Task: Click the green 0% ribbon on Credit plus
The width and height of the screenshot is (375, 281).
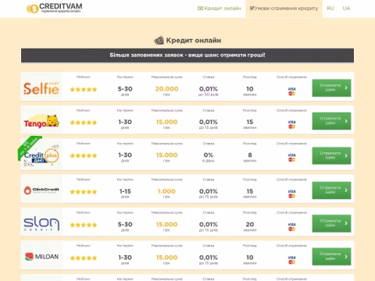Action: [x=29, y=147]
